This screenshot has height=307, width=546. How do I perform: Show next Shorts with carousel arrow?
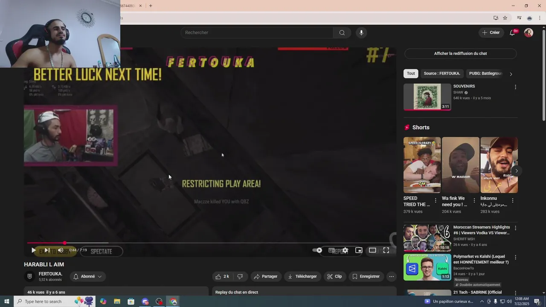click(517, 171)
